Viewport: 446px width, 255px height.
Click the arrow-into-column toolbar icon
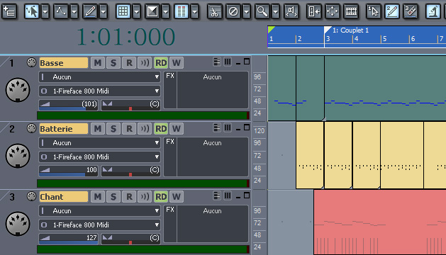tap(314, 11)
